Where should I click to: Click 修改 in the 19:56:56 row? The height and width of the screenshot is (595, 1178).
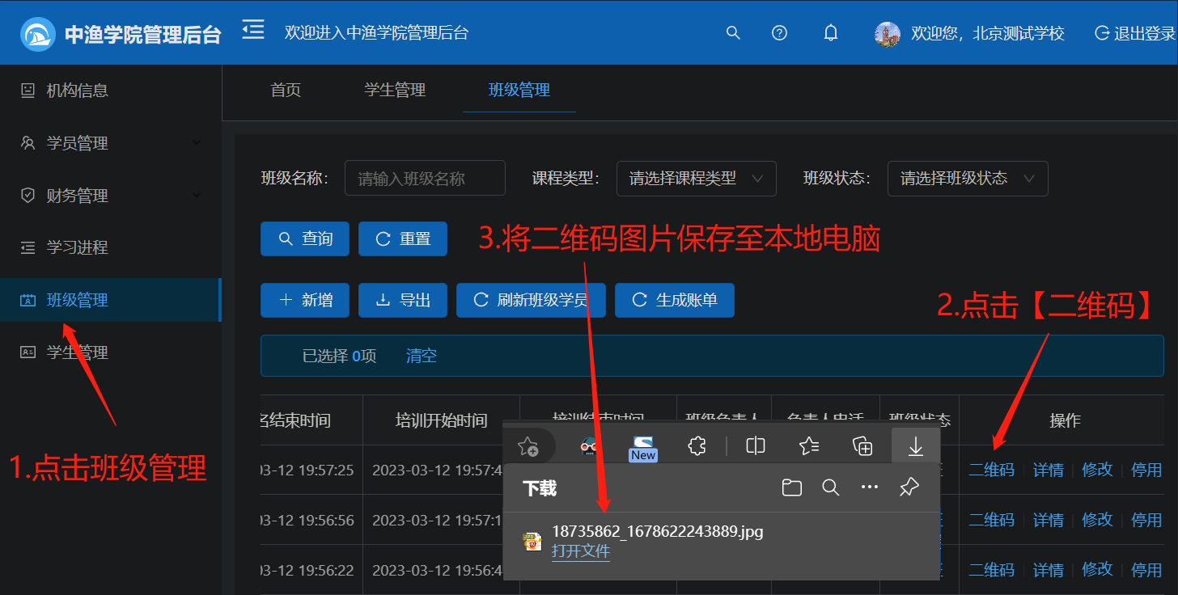[x=1097, y=520]
